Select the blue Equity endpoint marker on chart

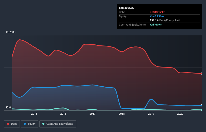tap(202, 105)
